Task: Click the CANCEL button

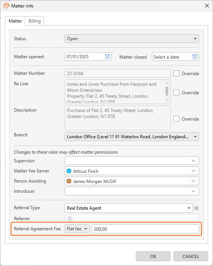Action: coord(191,256)
